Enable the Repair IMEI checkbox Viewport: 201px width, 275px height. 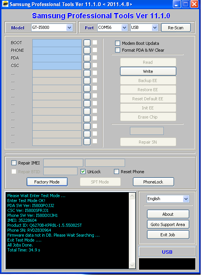(14, 163)
